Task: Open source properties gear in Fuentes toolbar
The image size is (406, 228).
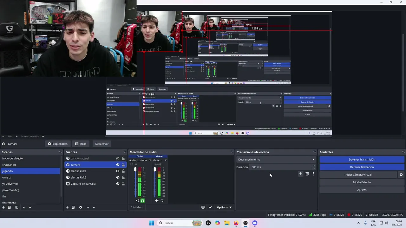Action: click(x=81, y=207)
